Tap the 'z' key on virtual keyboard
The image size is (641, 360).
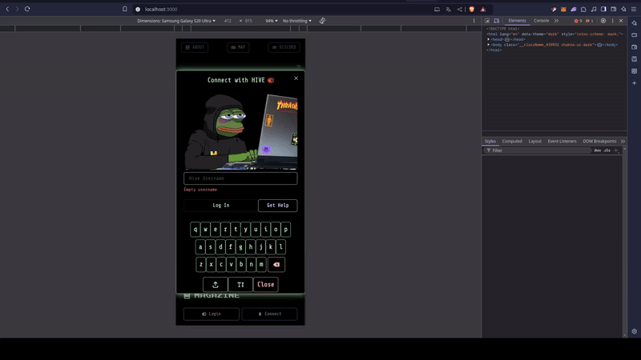coord(201,265)
